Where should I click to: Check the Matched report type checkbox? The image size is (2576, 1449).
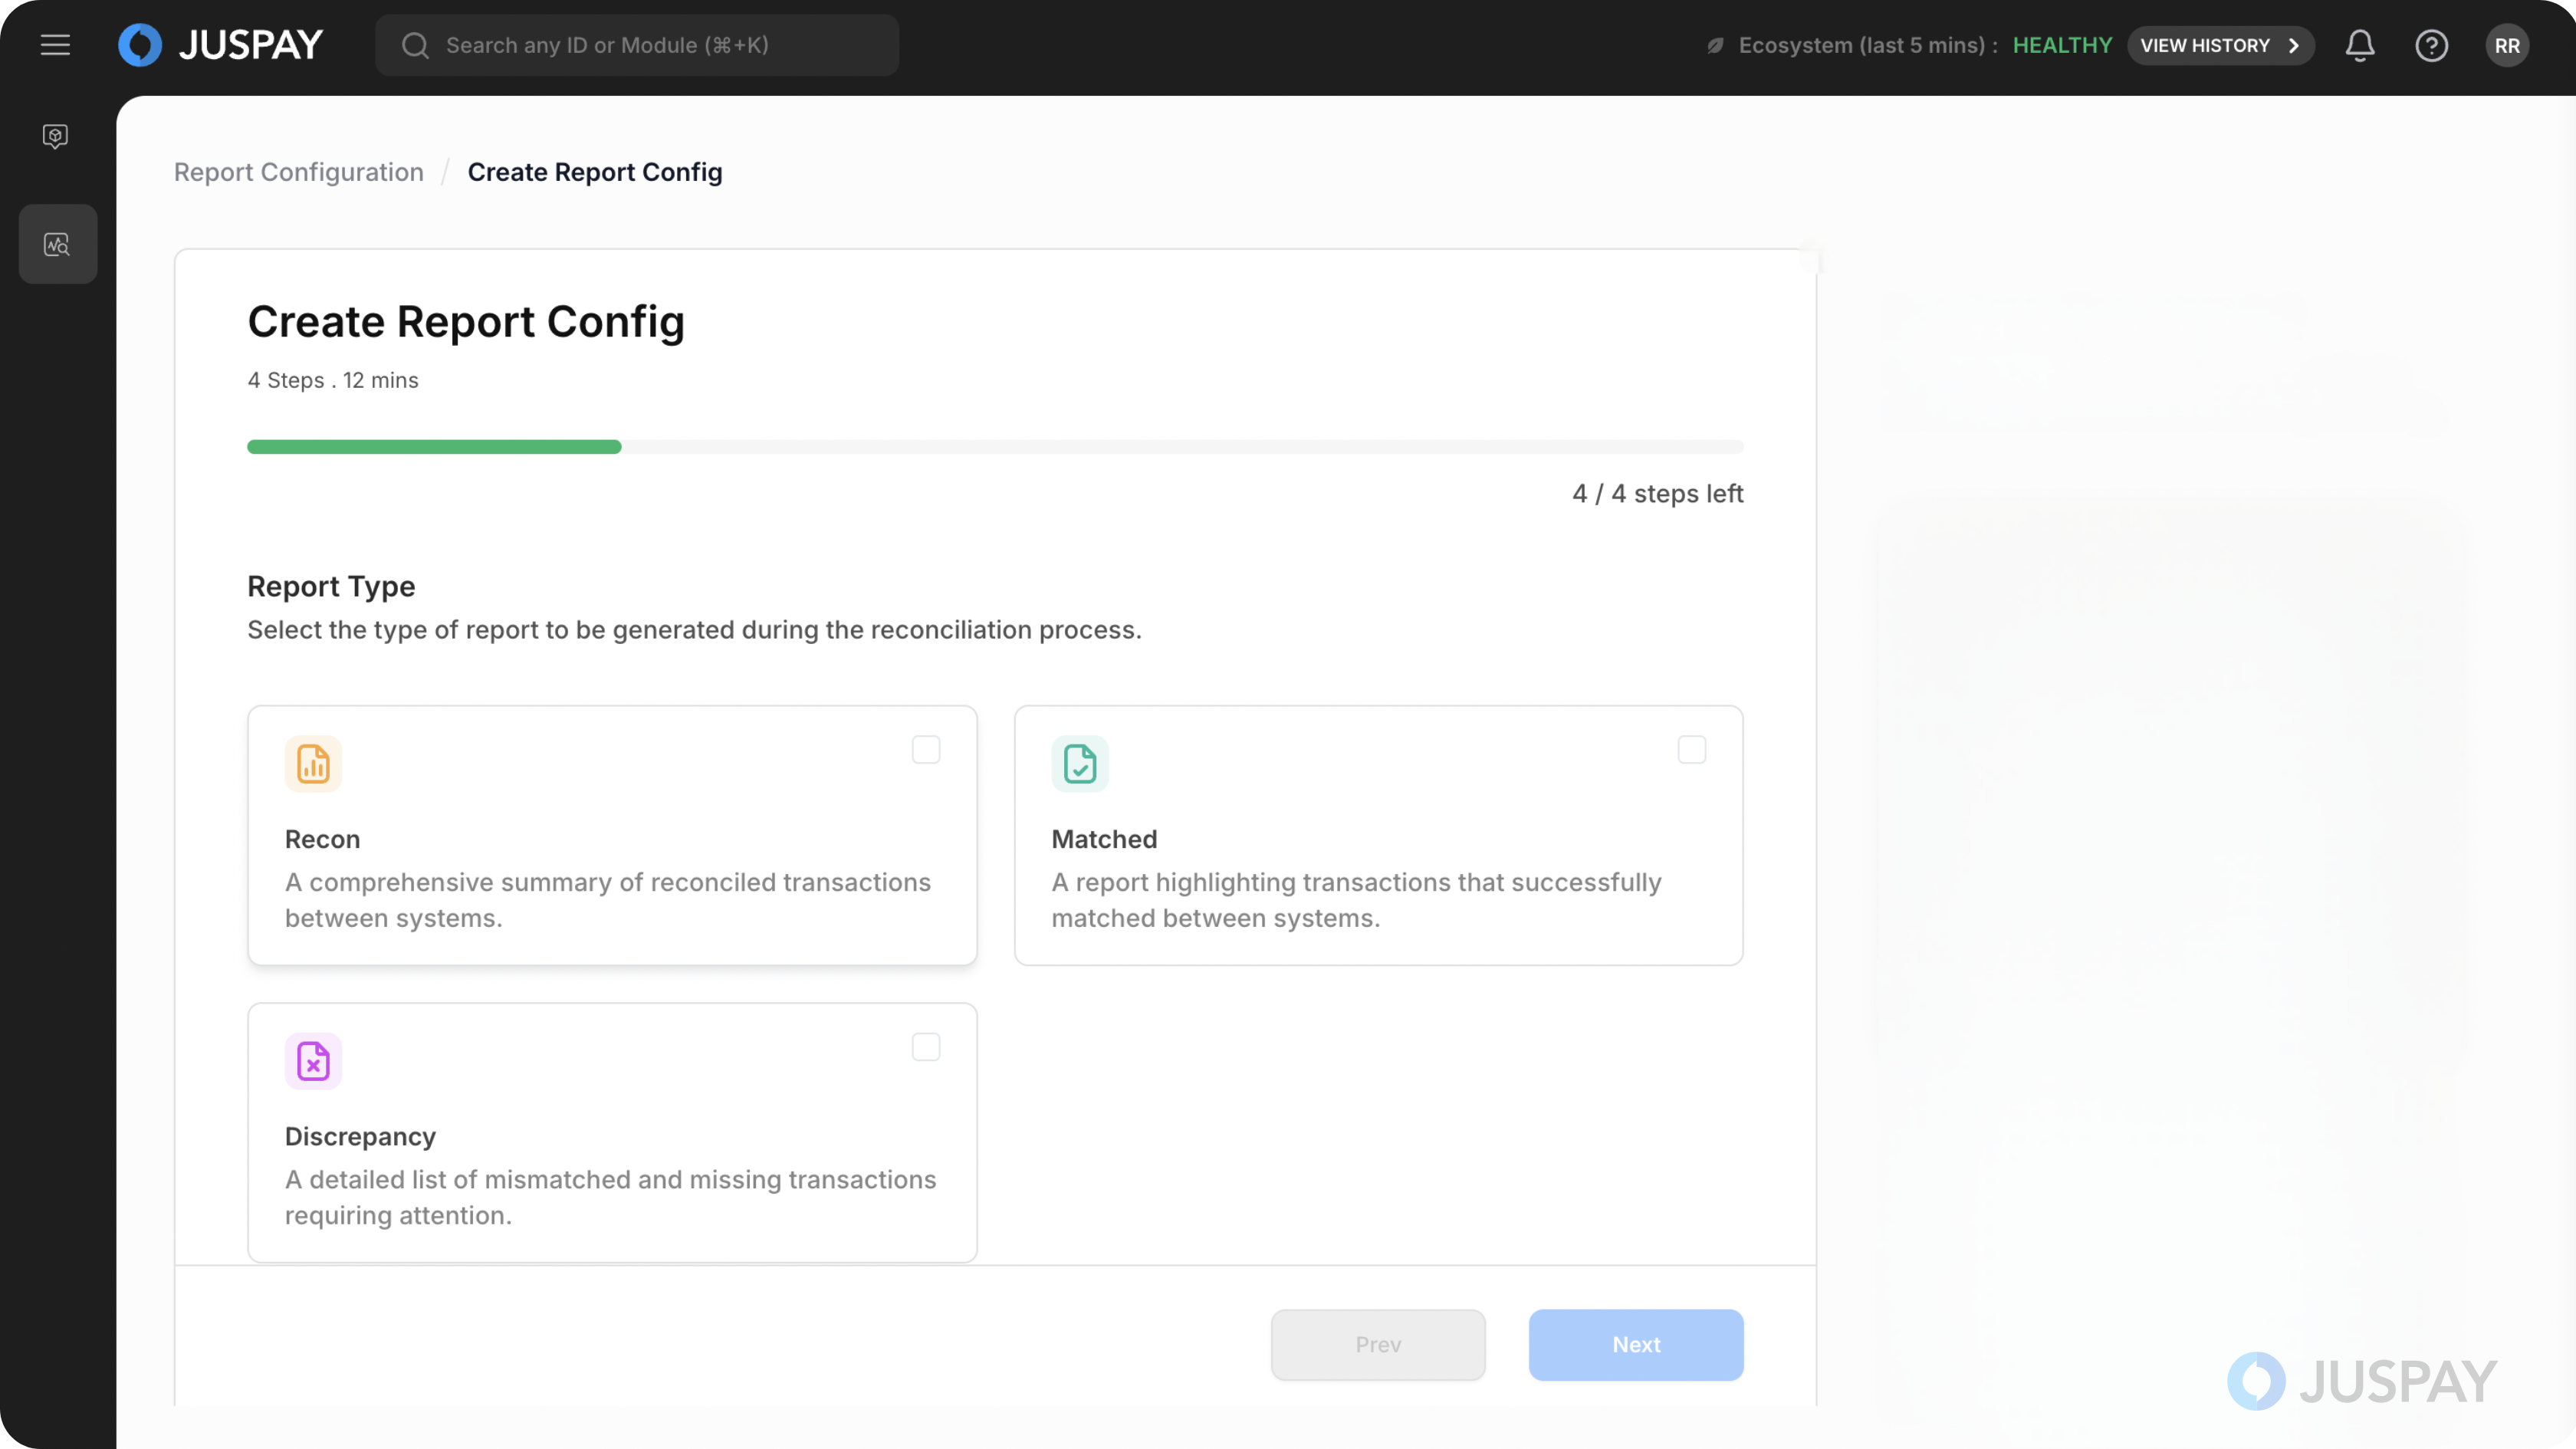coord(1691,750)
